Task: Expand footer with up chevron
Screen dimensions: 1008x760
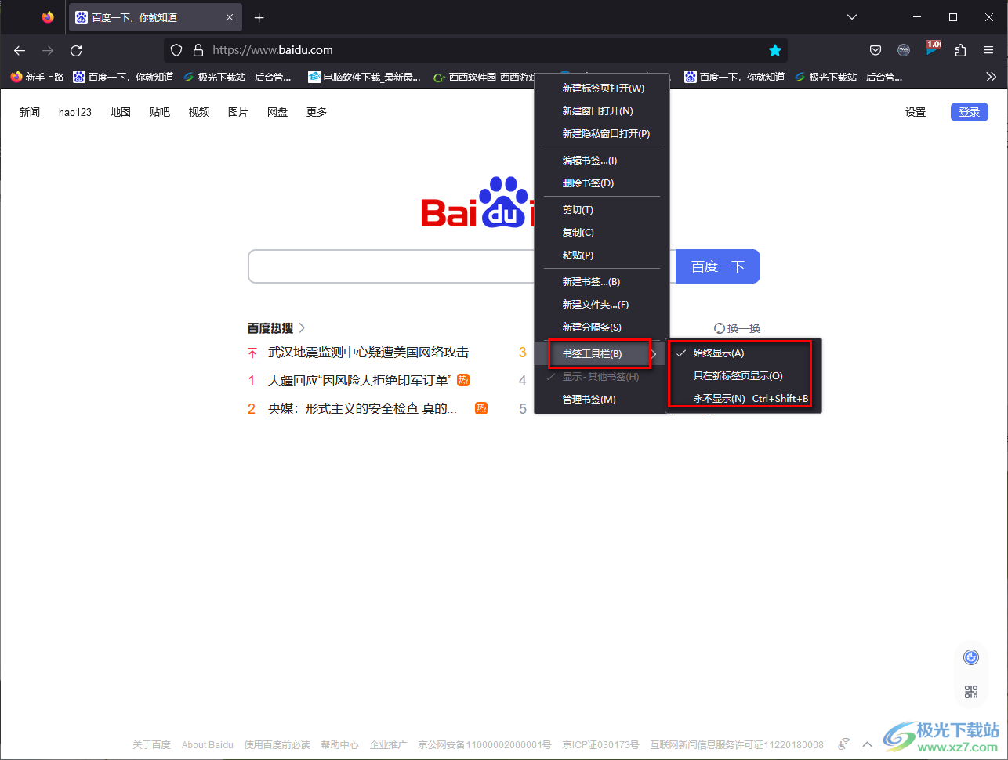Action: point(868,744)
